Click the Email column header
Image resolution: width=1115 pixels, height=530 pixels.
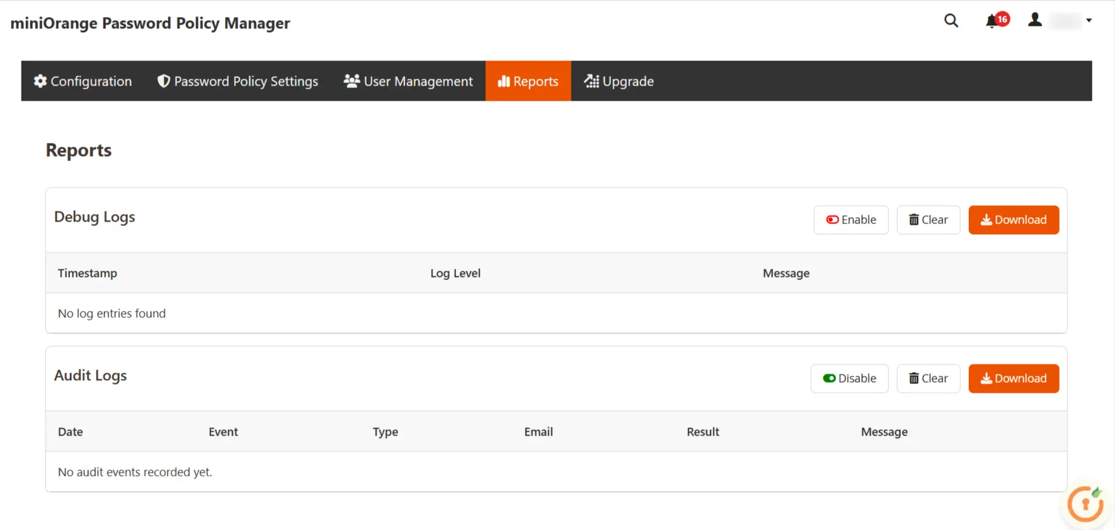tap(539, 432)
